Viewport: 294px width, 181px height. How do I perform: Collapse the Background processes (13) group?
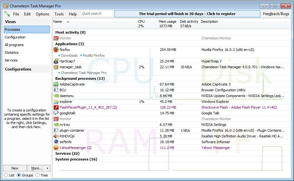(80, 78)
